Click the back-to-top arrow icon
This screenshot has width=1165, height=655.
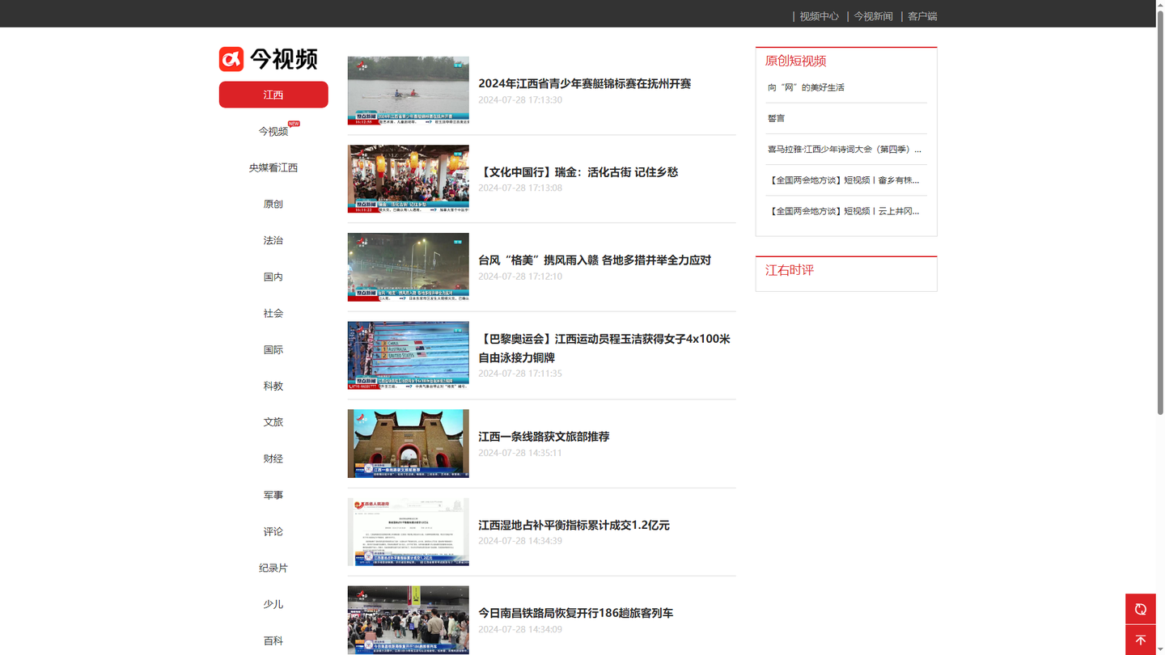pos(1140,640)
